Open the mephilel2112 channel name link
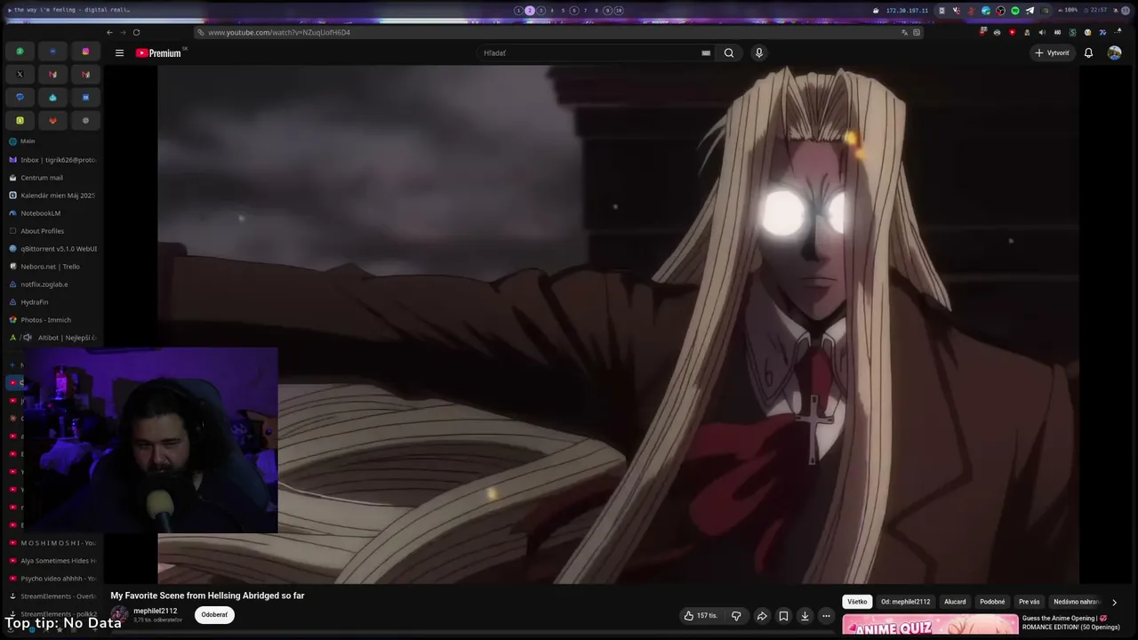 156,611
